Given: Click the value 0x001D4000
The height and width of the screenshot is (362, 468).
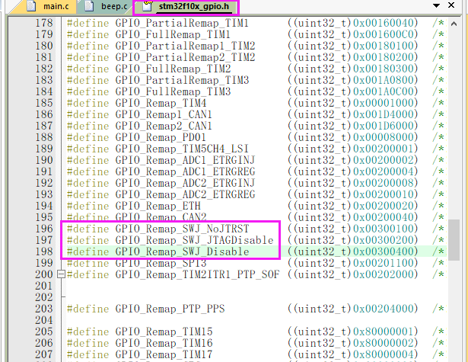Looking at the screenshot, I should click(x=384, y=114).
